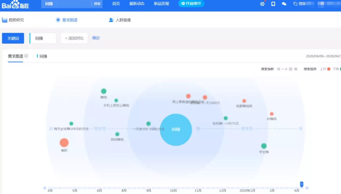Image resolution: width=341 pixels, height=194 pixels.
Task: Click the 6月 timeline marker
Action: point(99,191)
